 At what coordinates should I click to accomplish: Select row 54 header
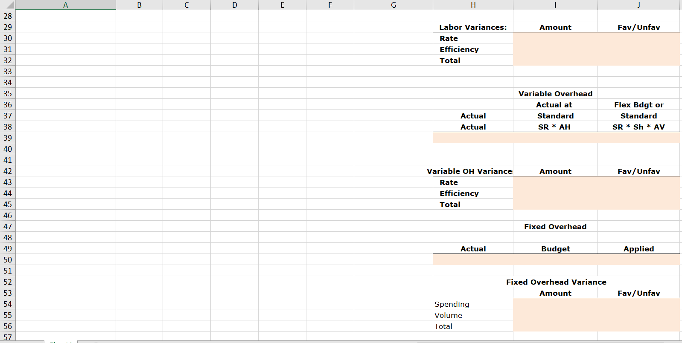tap(8, 304)
